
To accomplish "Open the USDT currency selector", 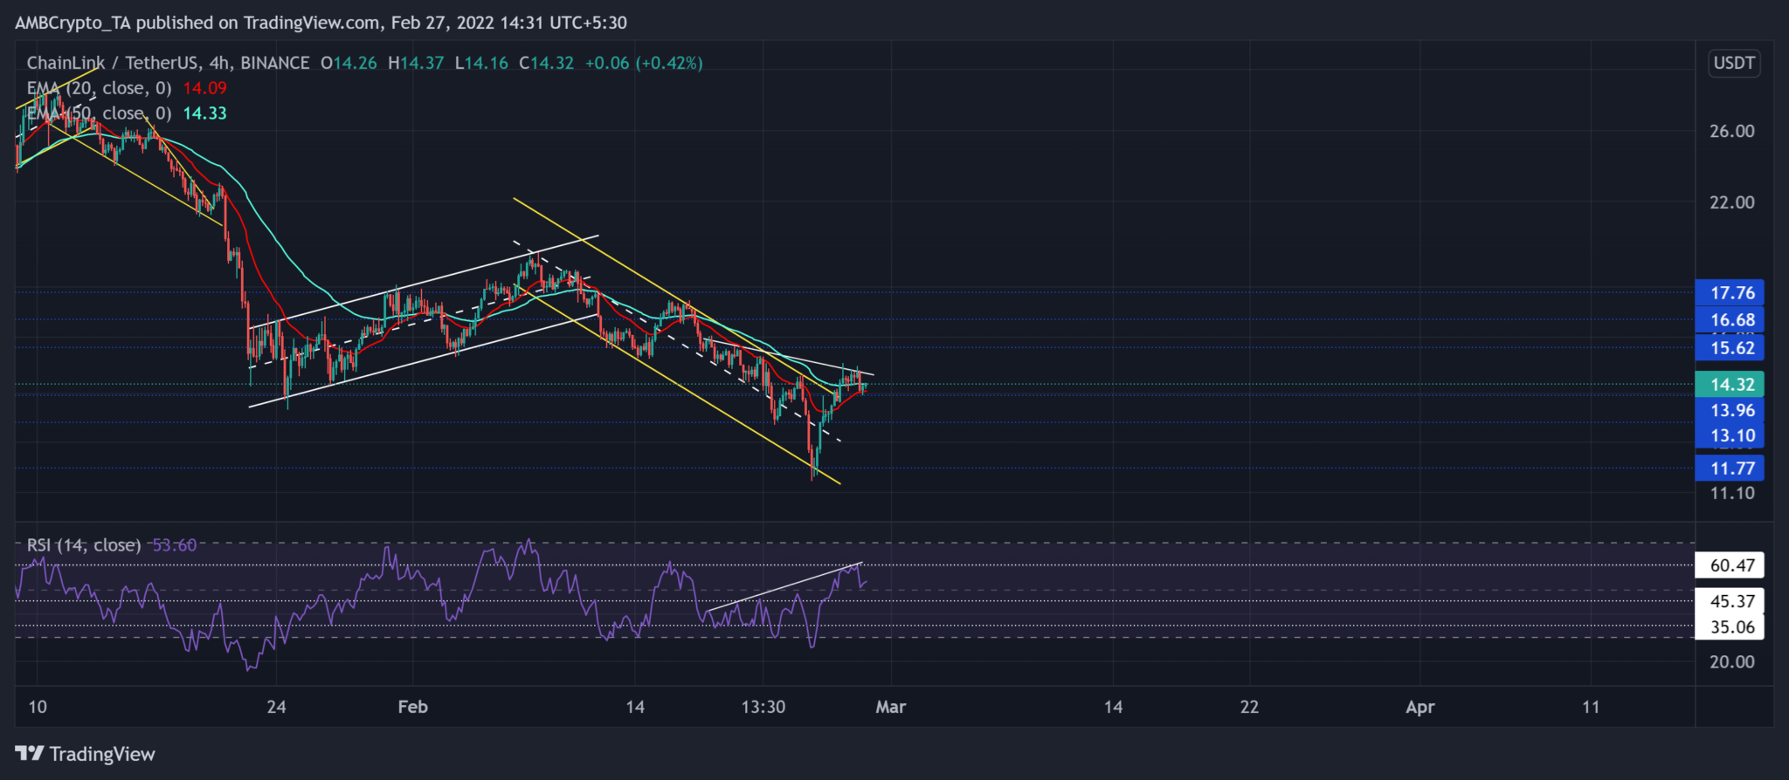I will 1734,63.
